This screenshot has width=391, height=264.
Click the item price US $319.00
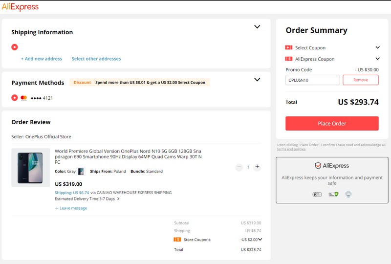68,184
